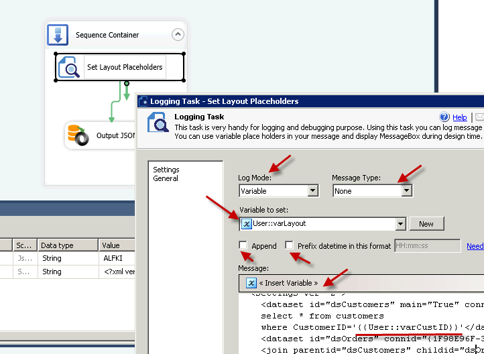Enable the Append checkbox
Screen dimensions: 484x354
point(243,246)
